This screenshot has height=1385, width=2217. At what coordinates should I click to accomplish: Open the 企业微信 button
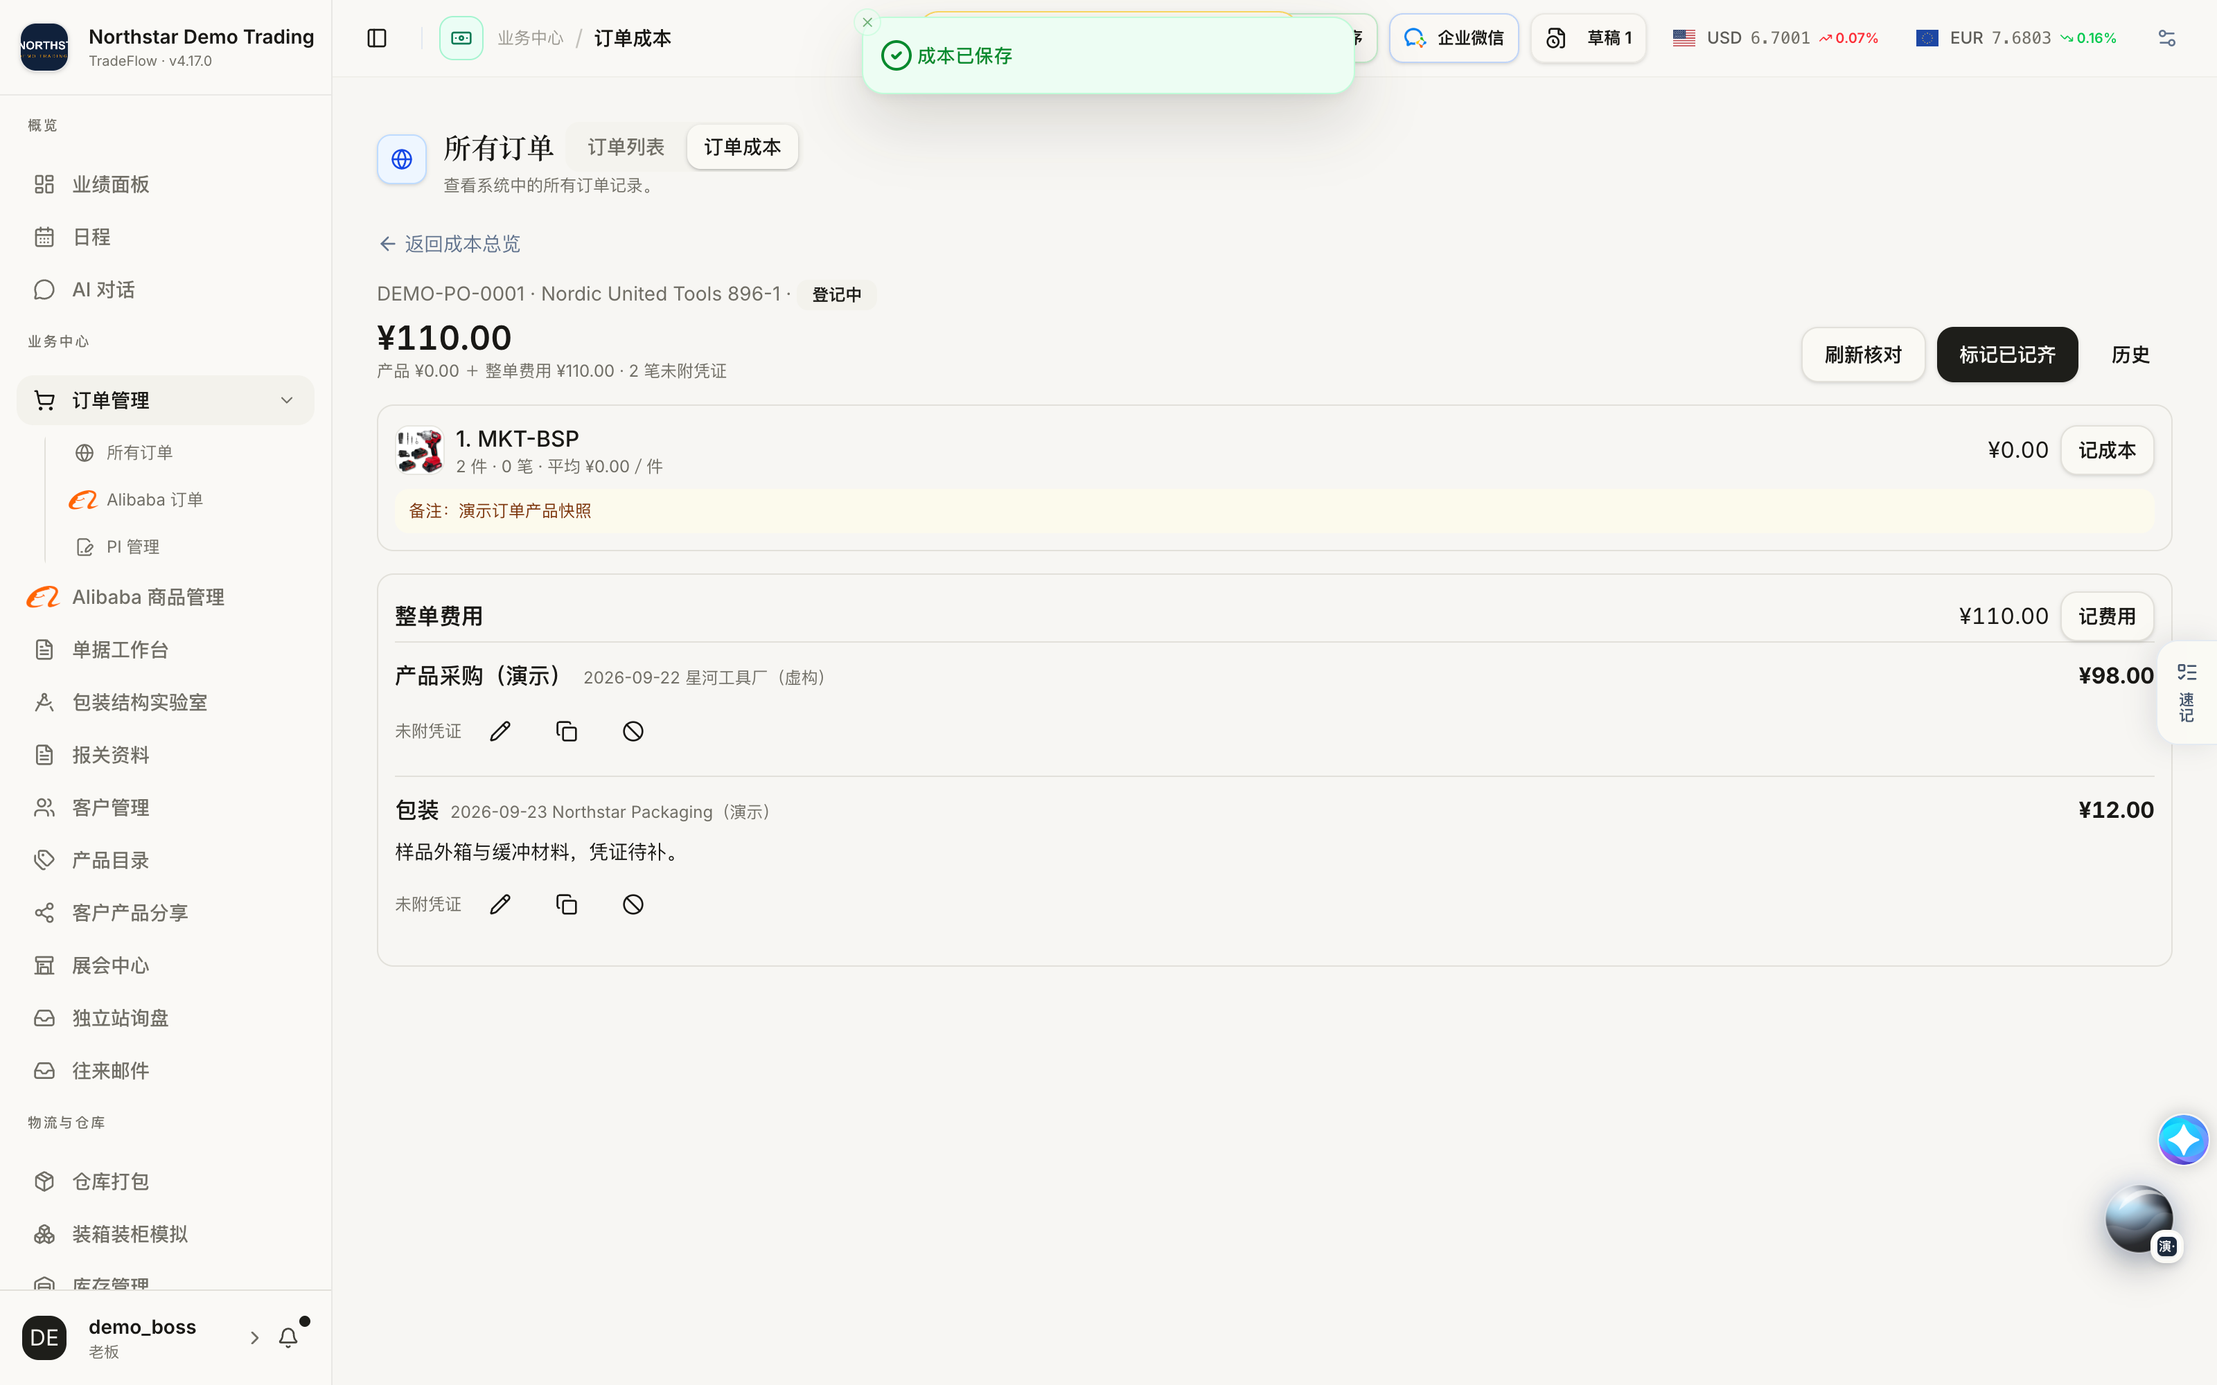coord(1453,37)
